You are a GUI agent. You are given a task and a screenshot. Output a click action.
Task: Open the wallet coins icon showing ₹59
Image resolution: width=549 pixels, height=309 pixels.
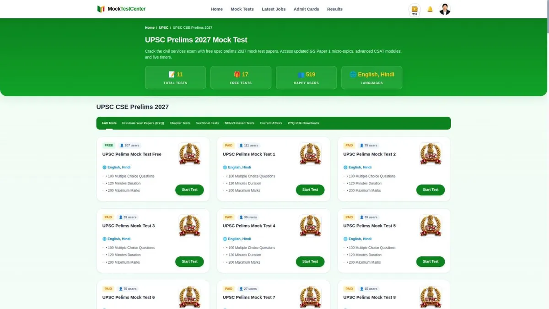(x=414, y=9)
